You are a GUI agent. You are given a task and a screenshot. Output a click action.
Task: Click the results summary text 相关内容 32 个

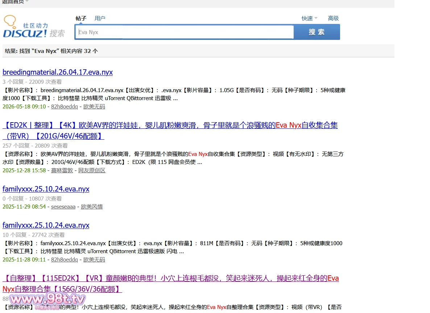pyautogui.click(x=79, y=51)
